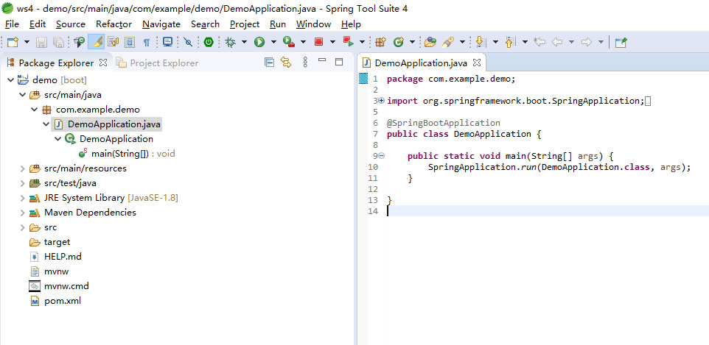Switch to the Project Explorer tab
The image size is (709, 345).
[x=158, y=63]
